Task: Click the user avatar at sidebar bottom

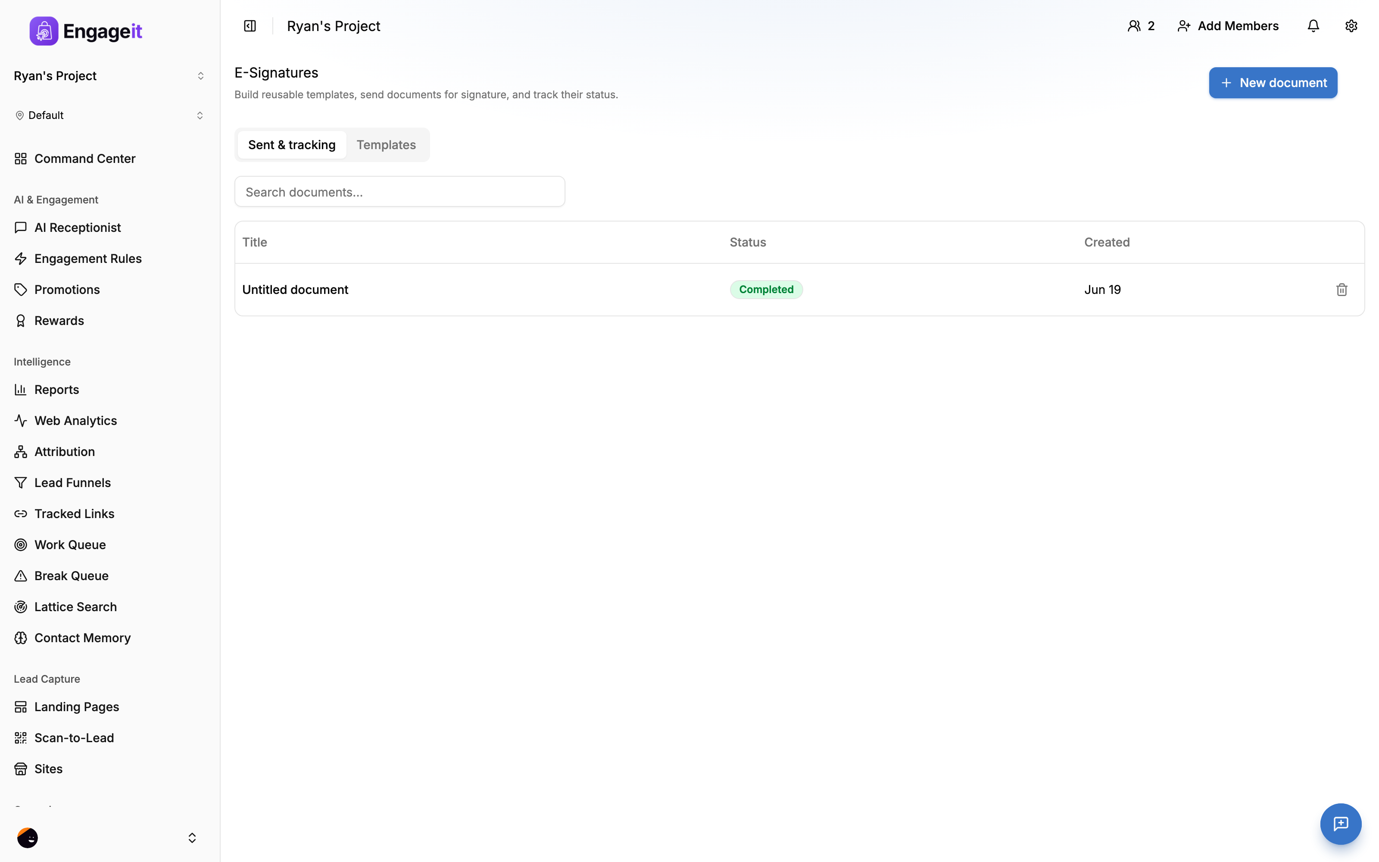Action: (x=27, y=837)
